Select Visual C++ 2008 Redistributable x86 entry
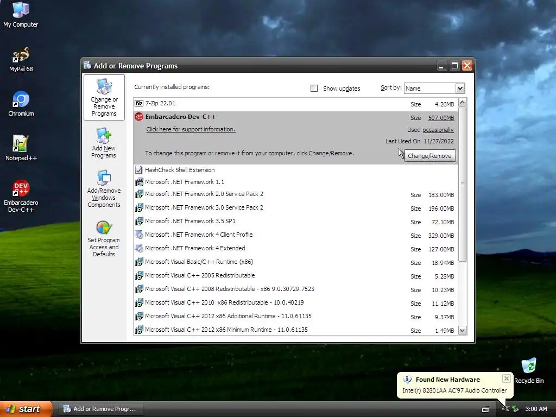The height and width of the screenshot is (417, 556). coord(296,289)
